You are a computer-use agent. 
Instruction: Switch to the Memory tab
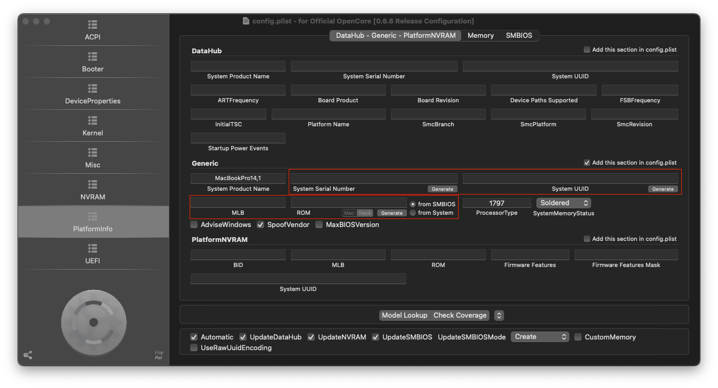click(480, 35)
